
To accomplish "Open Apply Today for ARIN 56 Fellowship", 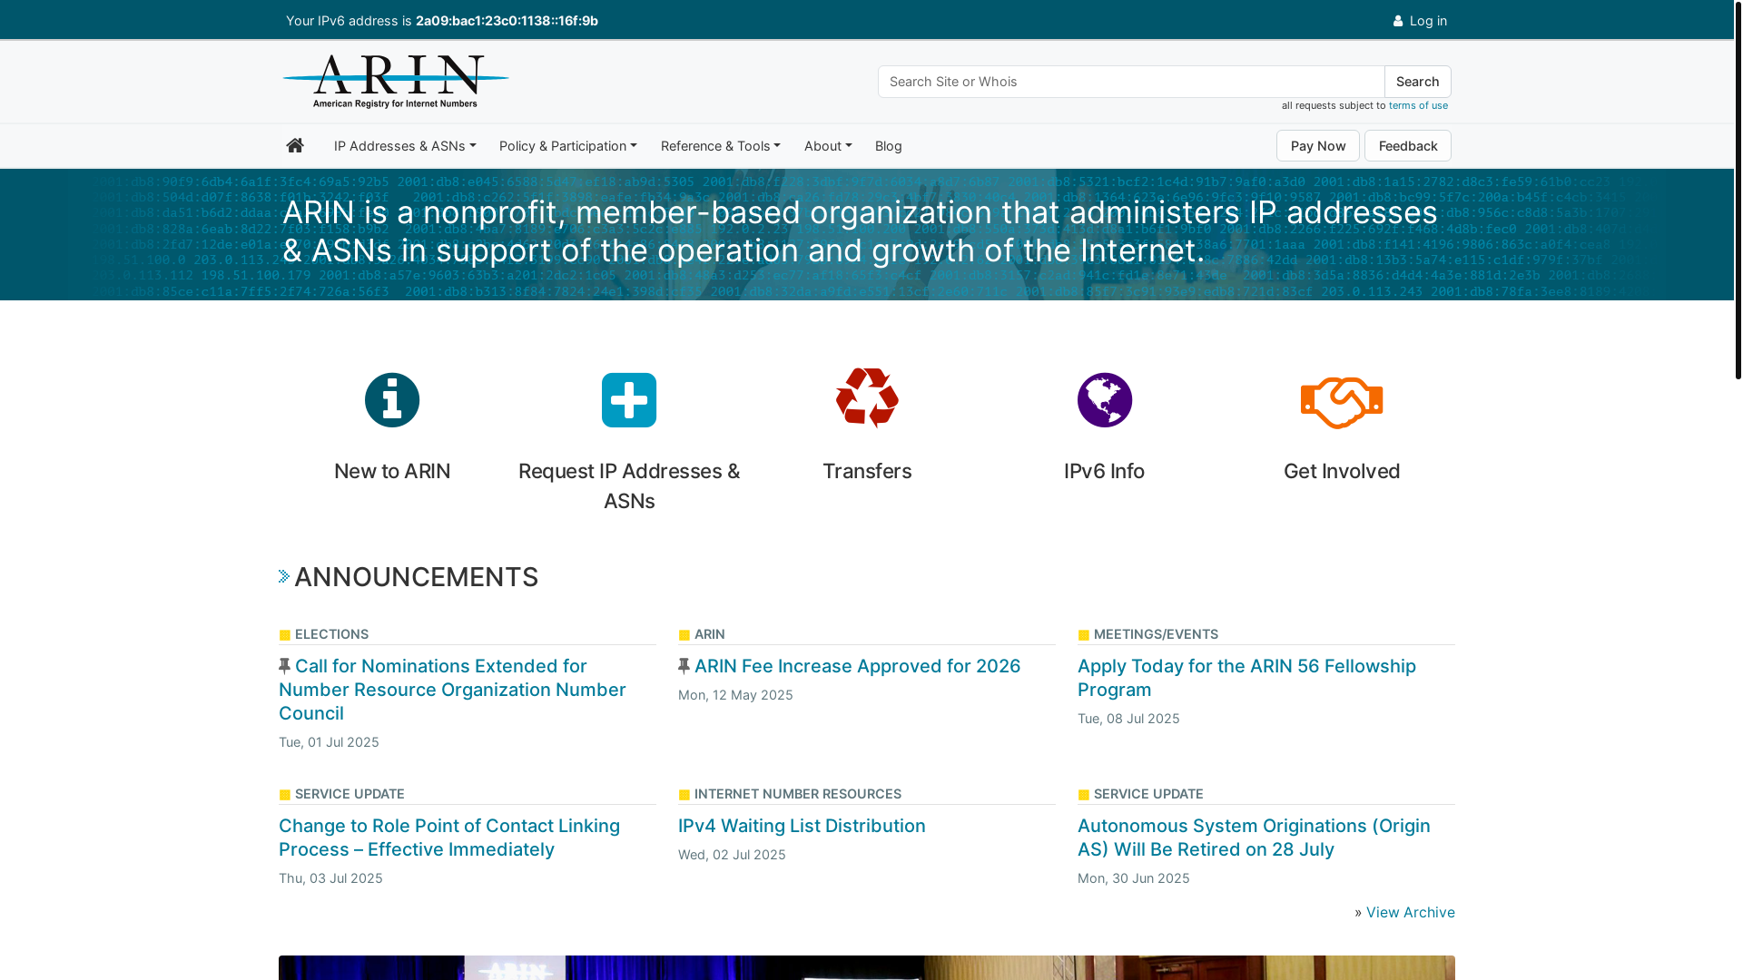I will [x=1246, y=678].
